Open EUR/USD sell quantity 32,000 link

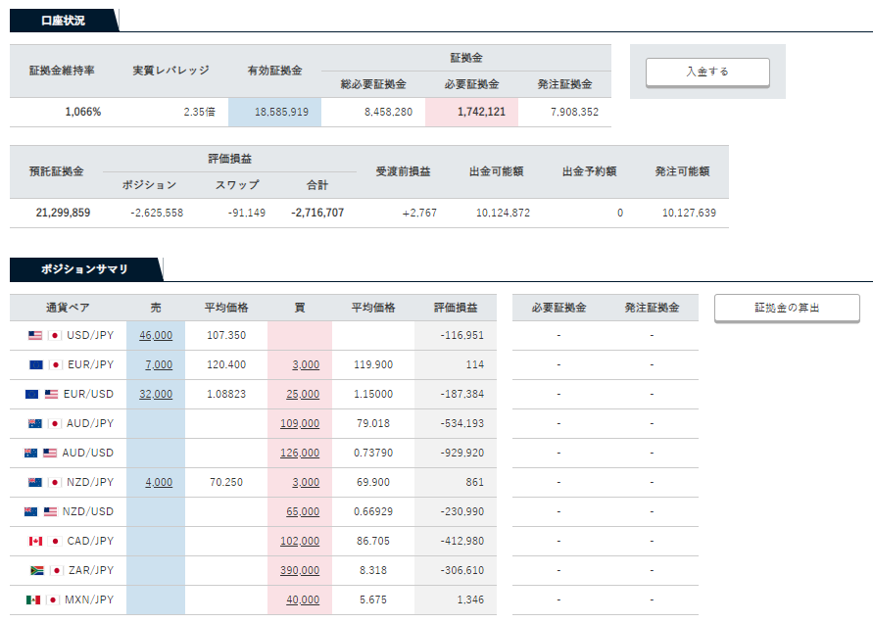(156, 394)
